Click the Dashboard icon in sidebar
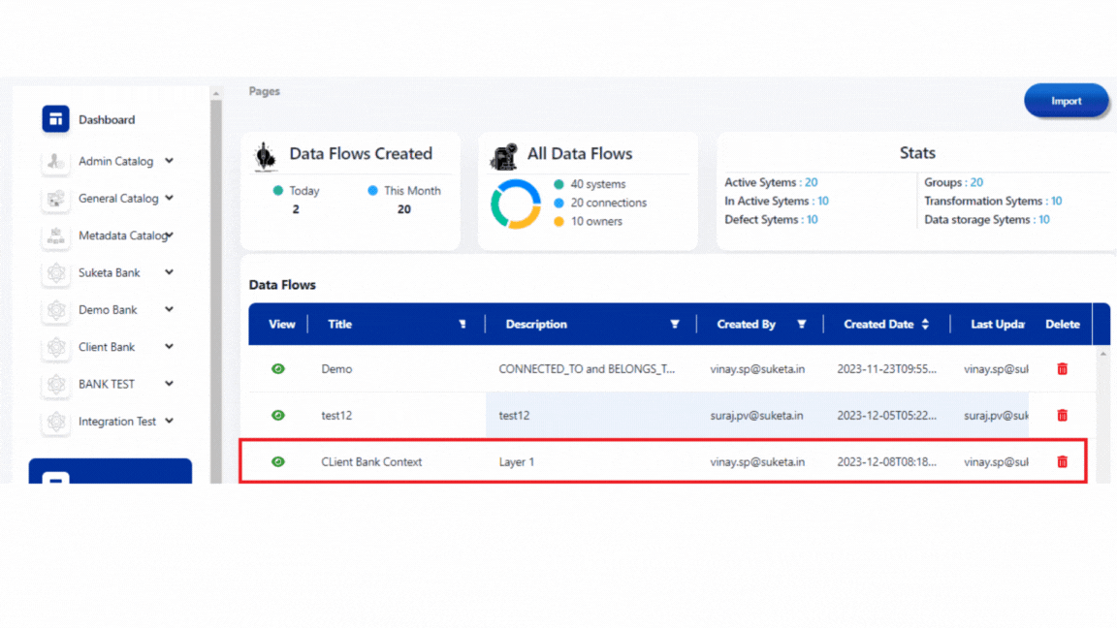Image resolution: width=1117 pixels, height=628 pixels. coord(56,119)
